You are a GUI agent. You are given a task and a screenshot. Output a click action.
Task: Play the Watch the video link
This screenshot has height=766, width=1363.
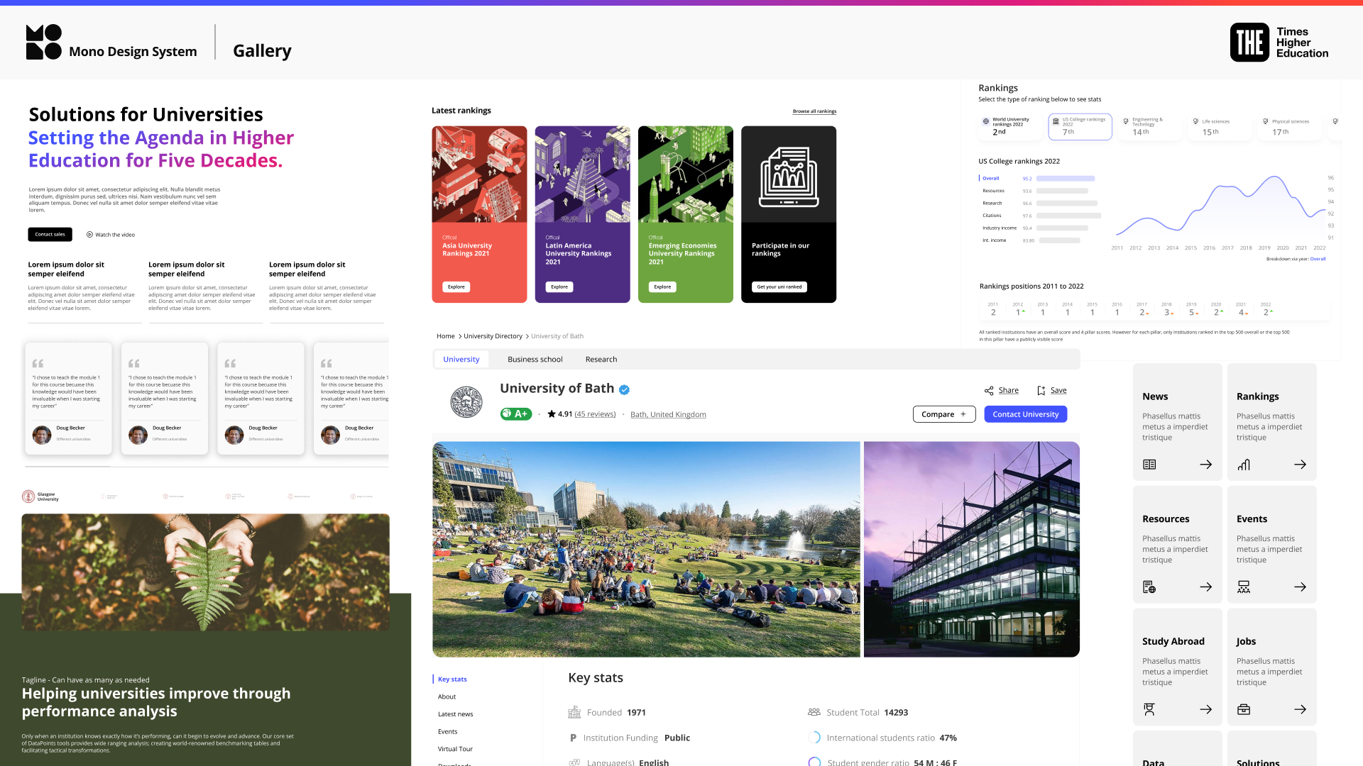pyautogui.click(x=111, y=235)
